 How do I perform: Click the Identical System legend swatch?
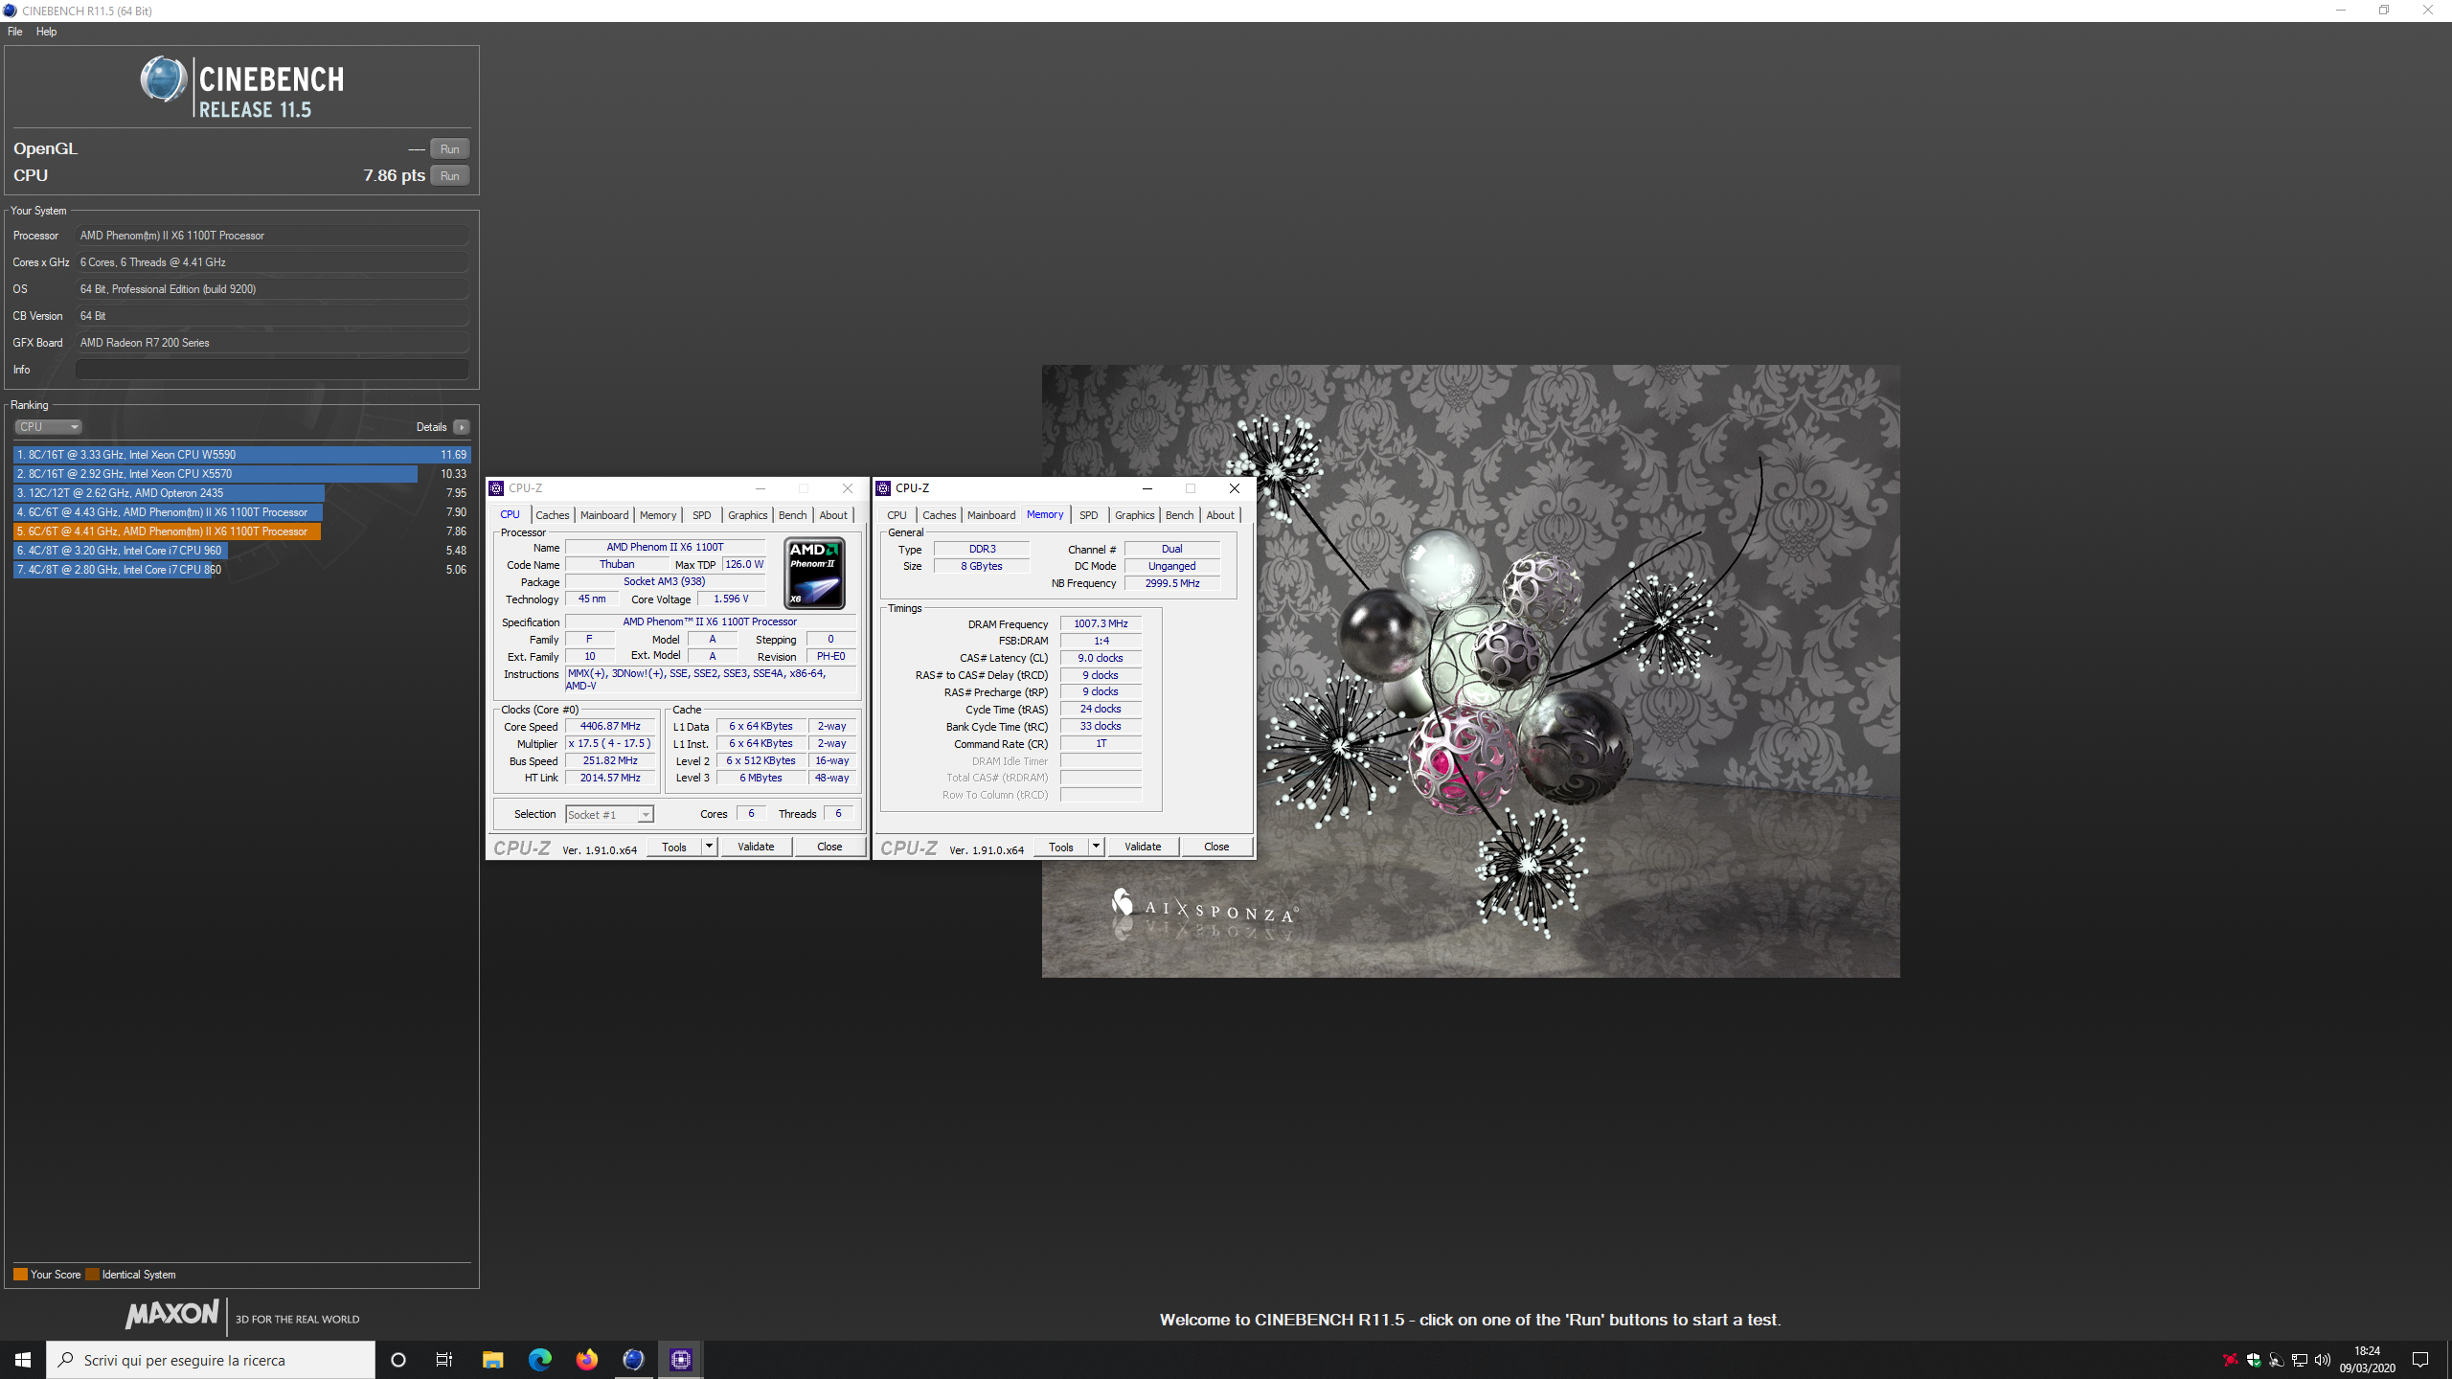click(92, 1275)
